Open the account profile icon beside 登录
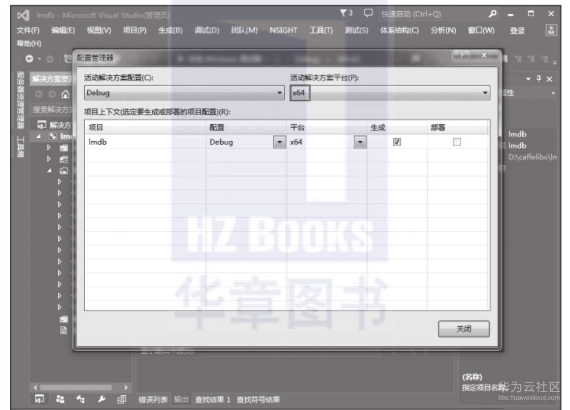 point(551,30)
